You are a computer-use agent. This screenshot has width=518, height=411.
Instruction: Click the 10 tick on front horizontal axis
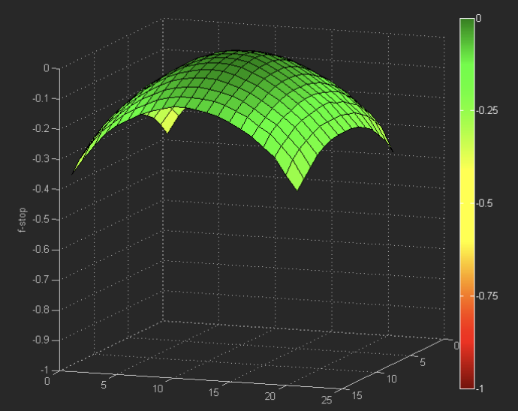pyautogui.click(x=158, y=389)
